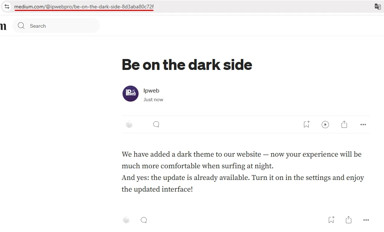Click the Medium logo in the header
Viewport: 384px width, 232px height.
click(3, 26)
